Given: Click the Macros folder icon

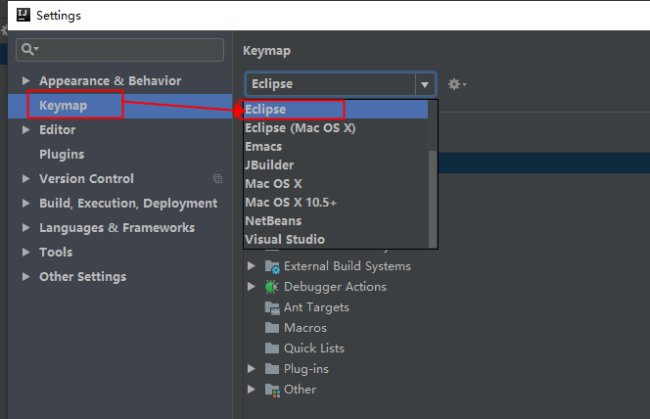Looking at the screenshot, I should [x=272, y=328].
